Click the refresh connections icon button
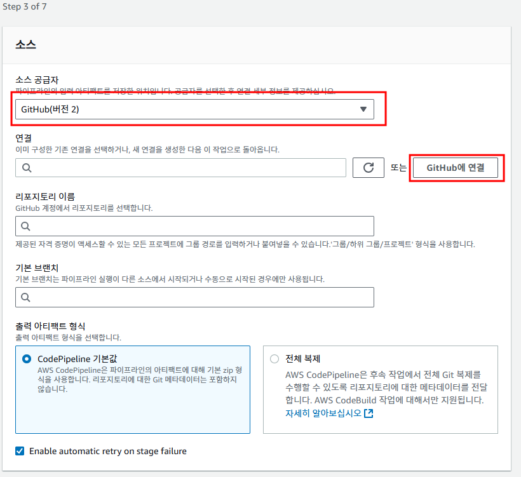The image size is (521, 477). pos(368,168)
